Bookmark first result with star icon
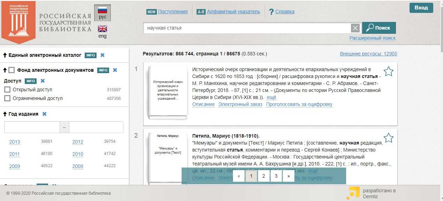 pyautogui.click(x=388, y=71)
